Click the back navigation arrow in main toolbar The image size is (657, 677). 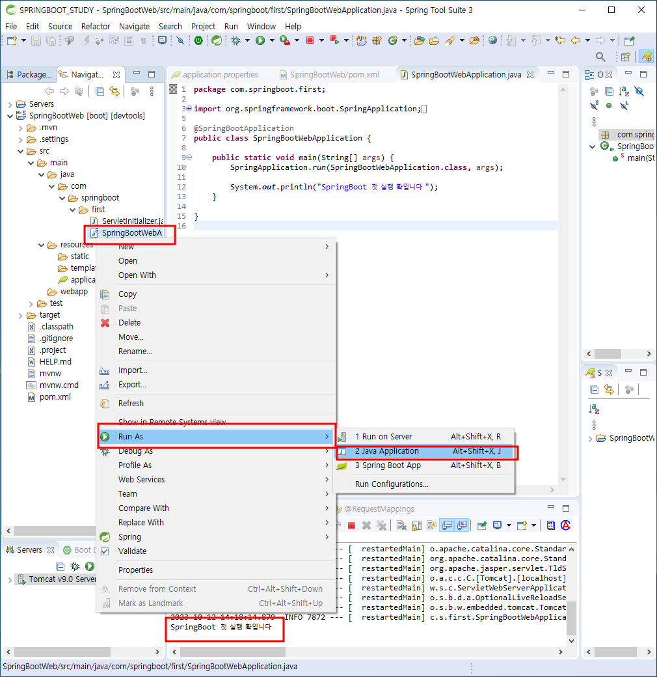tap(576, 40)
